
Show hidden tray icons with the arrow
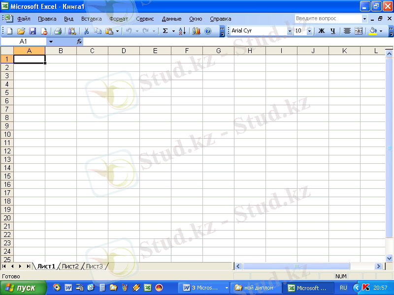(357, 288)
